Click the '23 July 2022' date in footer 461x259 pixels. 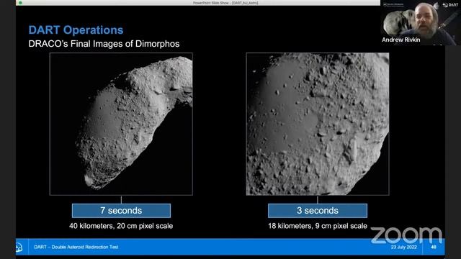[403, 247]
